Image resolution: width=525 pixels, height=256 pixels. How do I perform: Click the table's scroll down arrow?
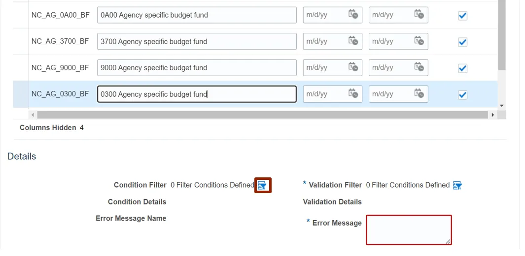[502, 106]
